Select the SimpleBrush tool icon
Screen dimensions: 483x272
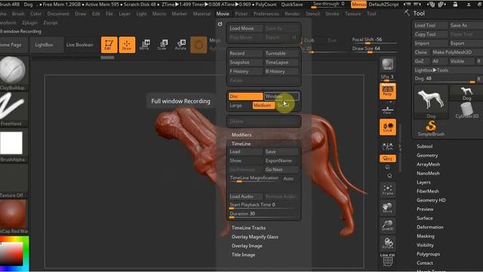point(431,128)
